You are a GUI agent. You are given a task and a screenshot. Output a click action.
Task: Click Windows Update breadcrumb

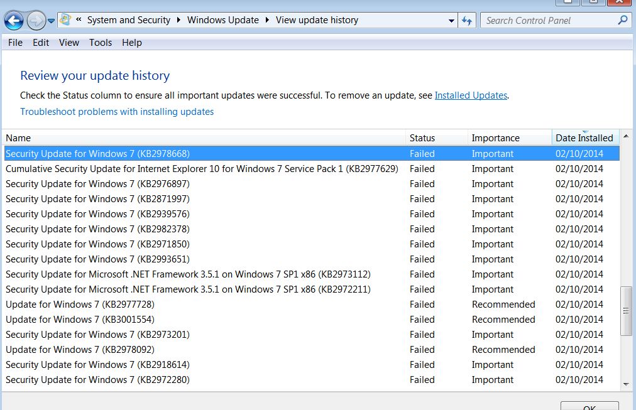click(222, 20)
